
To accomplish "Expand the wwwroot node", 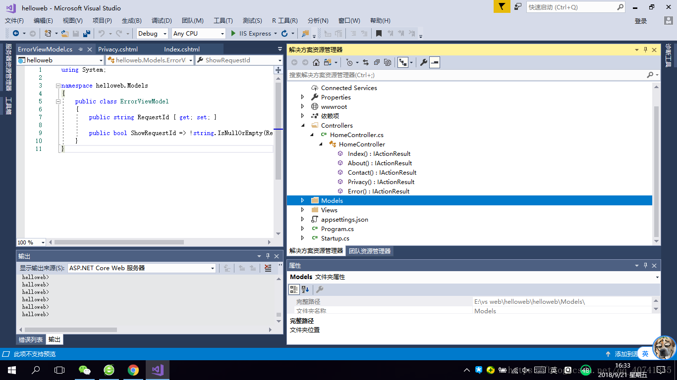I will (x=303, y=107).
